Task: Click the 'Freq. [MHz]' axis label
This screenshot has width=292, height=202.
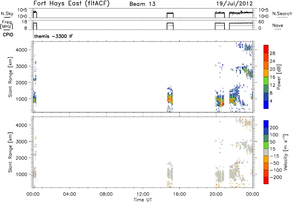Action: 7,24
